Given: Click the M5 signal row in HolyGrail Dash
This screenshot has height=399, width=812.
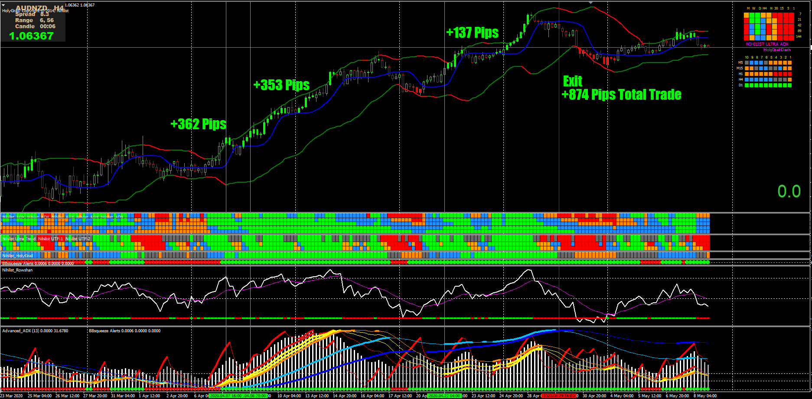Looking at the screenshot, I should click(767, 62).
